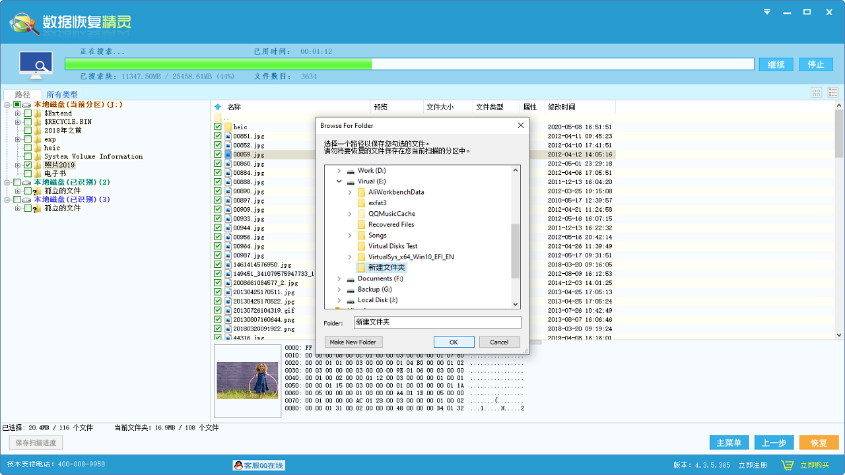The height and width of the screenshot is (475, 845).
Task: Collapse the Virtual (E:) folder in dialog
Action: [x=339, y=181]
